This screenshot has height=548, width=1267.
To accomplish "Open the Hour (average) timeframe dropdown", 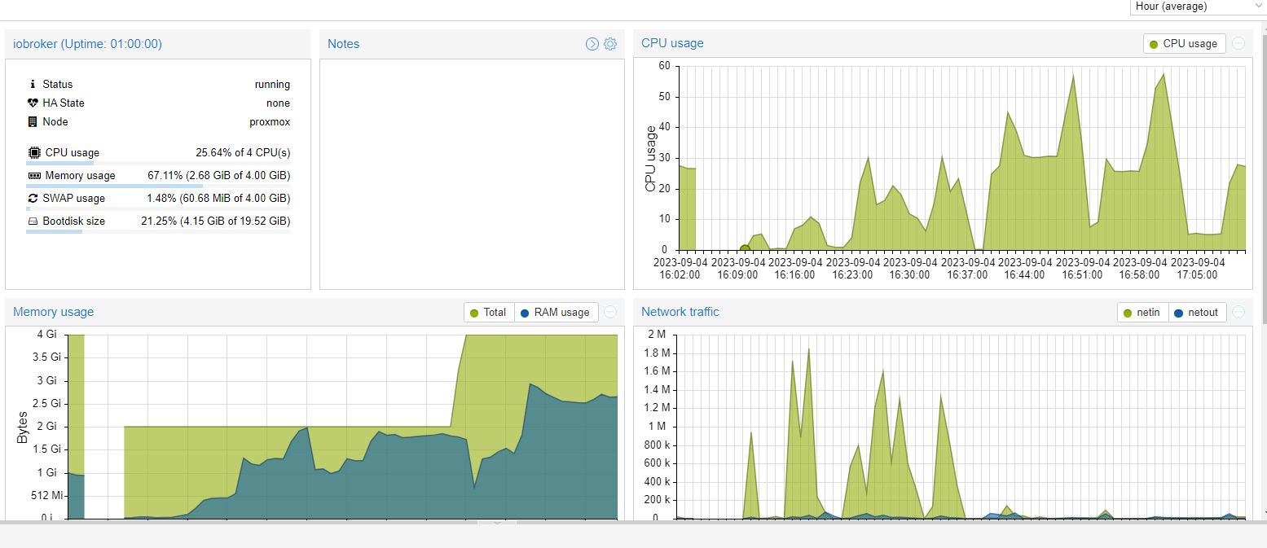I will [1197, 7].
